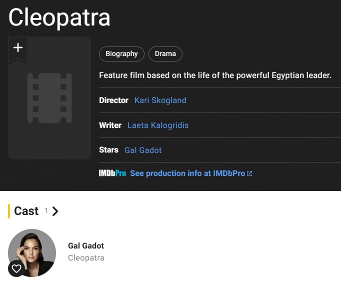
Task: Open the film strip poster placeholder
Action: pyautogui.click(x=49, y=98)
